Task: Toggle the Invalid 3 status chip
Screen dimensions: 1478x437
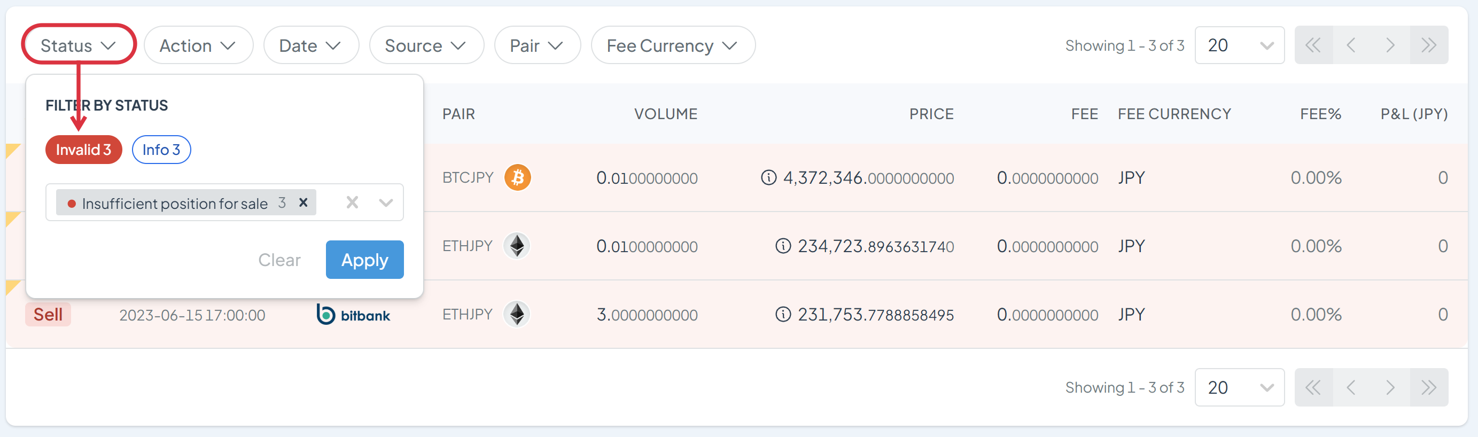Action: tap(83, 150)
